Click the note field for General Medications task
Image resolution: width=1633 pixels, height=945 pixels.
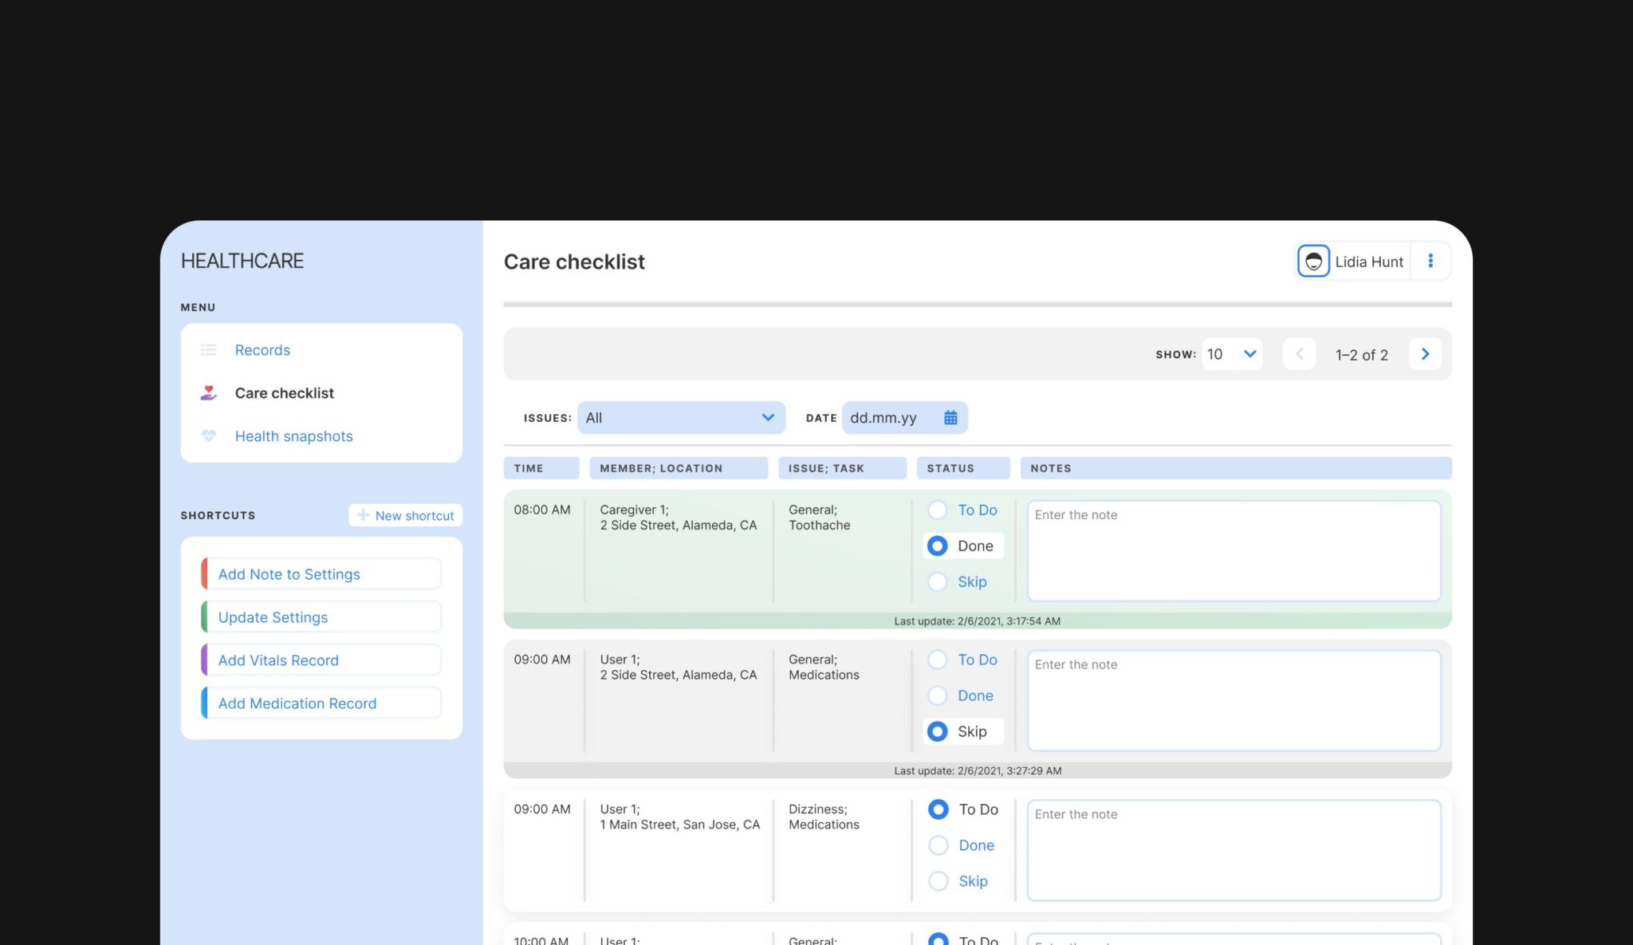[x=1234, y=701]
